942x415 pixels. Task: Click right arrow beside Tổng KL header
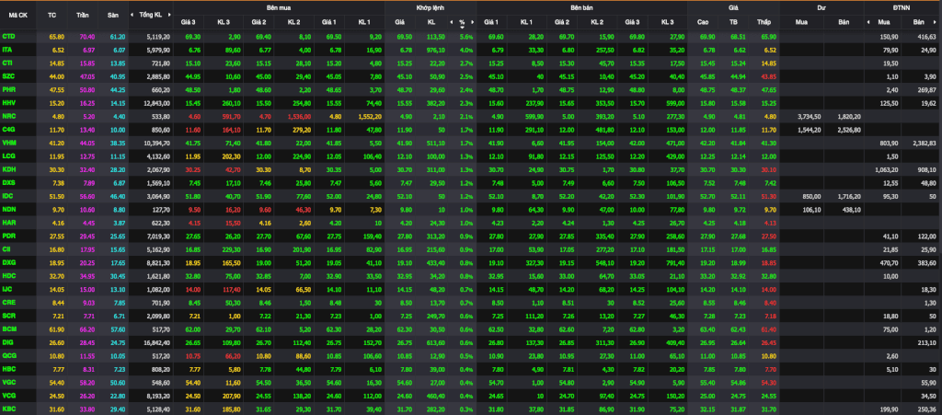tap(170, 14)
